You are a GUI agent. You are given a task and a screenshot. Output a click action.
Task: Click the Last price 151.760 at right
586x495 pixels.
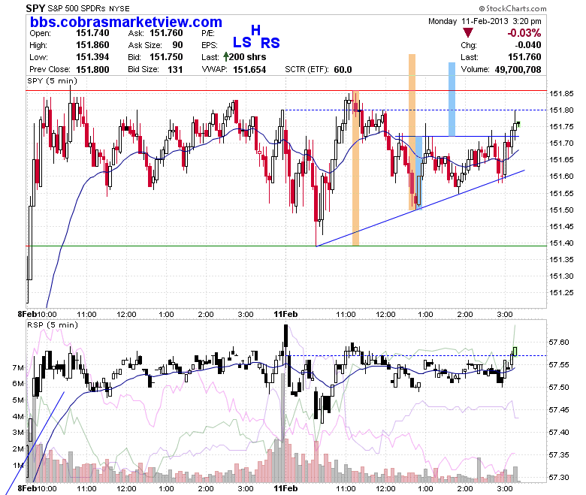point(524,57)
